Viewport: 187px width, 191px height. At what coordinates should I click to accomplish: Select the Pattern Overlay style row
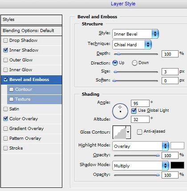(31, 138)
